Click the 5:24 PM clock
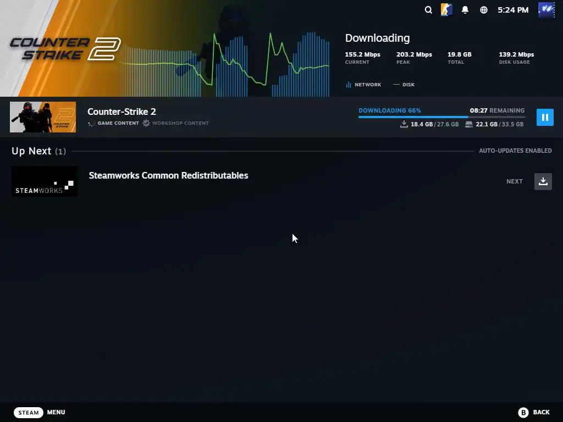The width and height of the screenshot is (563, 422). pos(513,10)
